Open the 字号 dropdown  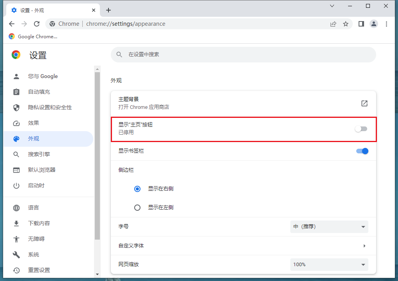click(329, 226)
